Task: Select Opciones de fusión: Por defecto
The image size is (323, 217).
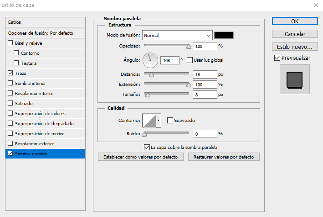Action: click(x=45, y=33)
